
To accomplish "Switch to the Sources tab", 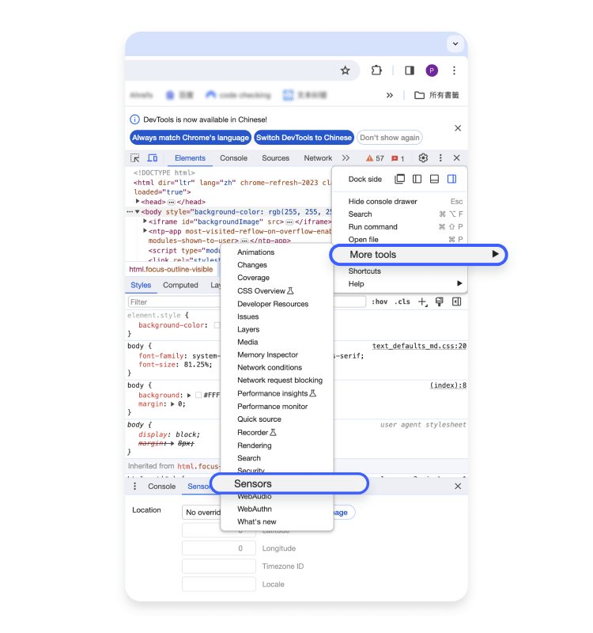I will point(275,158).
